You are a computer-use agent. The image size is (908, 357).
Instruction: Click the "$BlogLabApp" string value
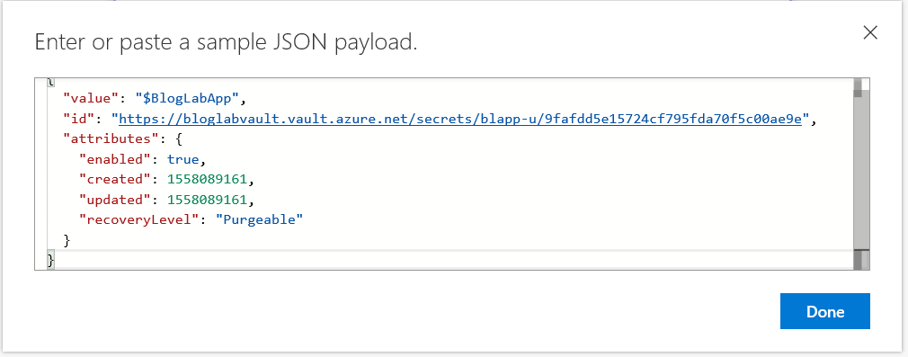click(191, 98)
